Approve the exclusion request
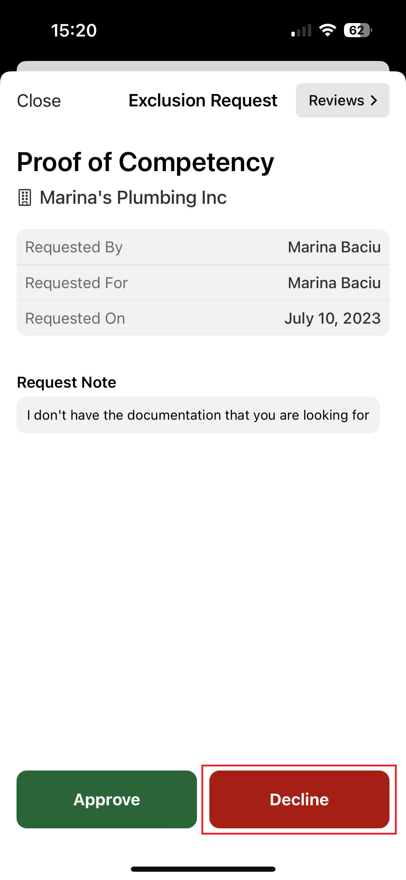Image resolution: width=406 pixels, height=880 pixels. pos(107,799)
